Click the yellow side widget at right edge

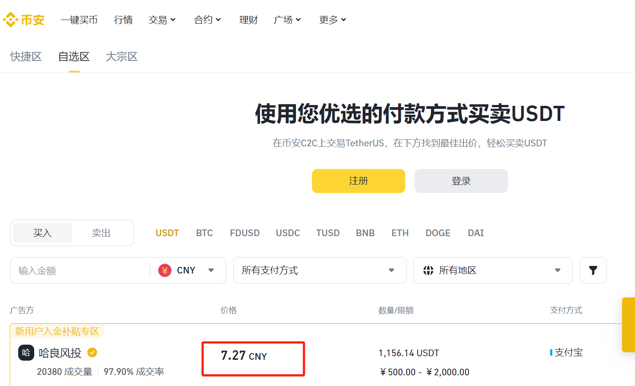(x=628, y=325)
